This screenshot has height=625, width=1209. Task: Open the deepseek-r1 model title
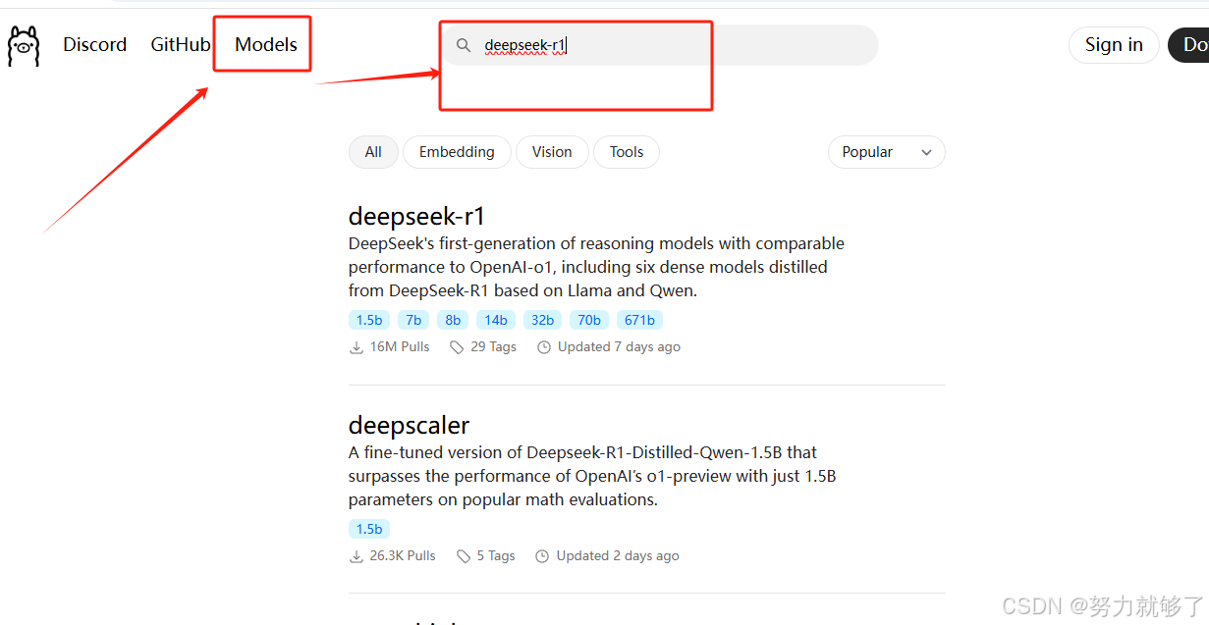[x=417, y=216]
